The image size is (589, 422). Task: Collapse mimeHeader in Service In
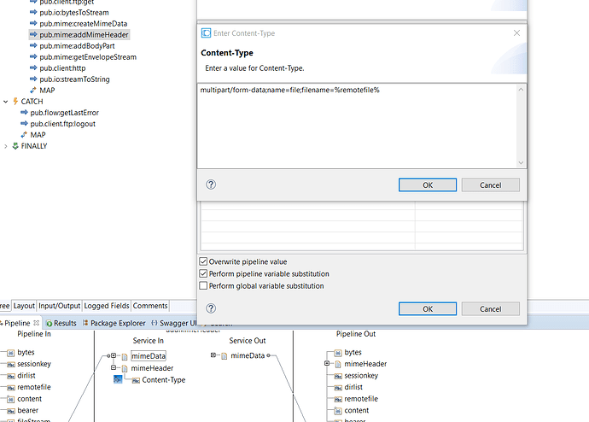click(114, 367)
